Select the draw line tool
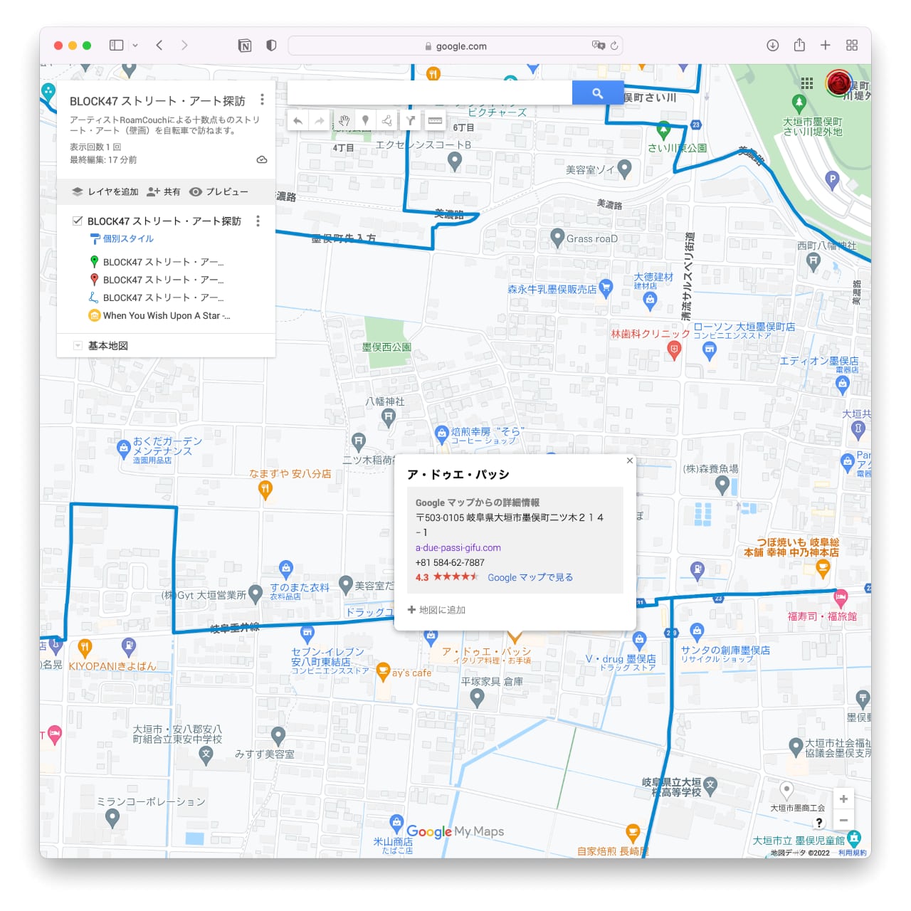The width and height of the screenshot is (911, 911). pos(387,121)
